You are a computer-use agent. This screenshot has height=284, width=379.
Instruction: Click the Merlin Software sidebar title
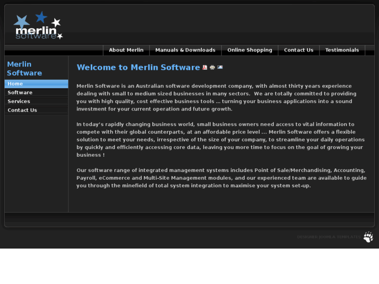click(25, 69)
